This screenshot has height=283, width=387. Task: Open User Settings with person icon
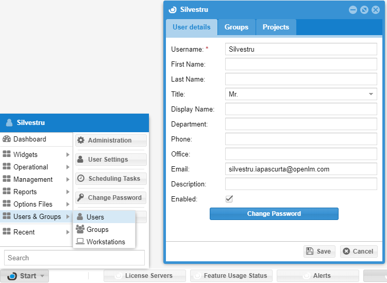tap(81, 160)
